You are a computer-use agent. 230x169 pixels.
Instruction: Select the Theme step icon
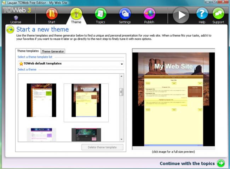(76, 14)
